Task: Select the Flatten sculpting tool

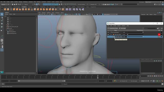Action: pos(20,9)
